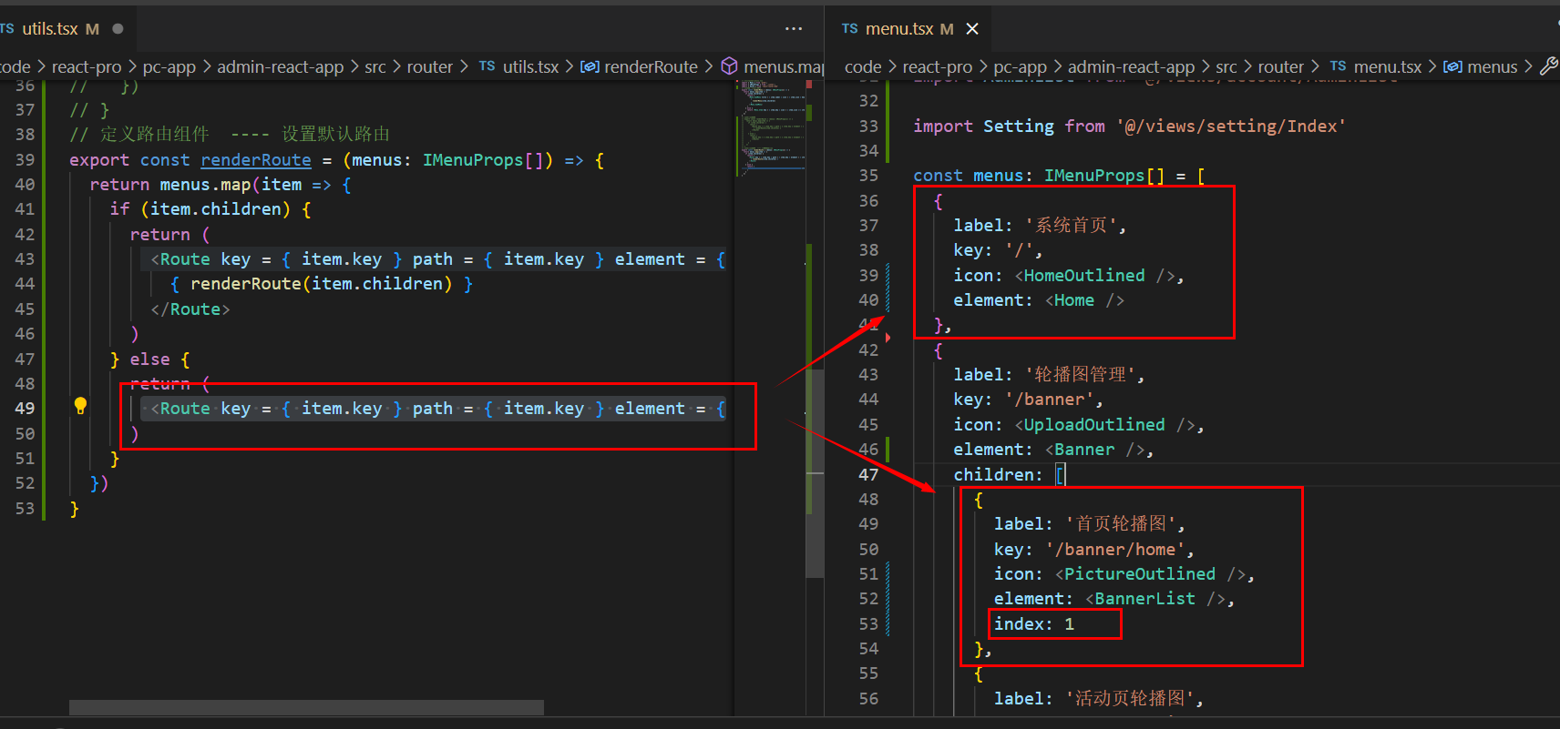Open the admin-react-app breadcrumb in the right editor
1560x729 pixels.
click(1131, 66)
